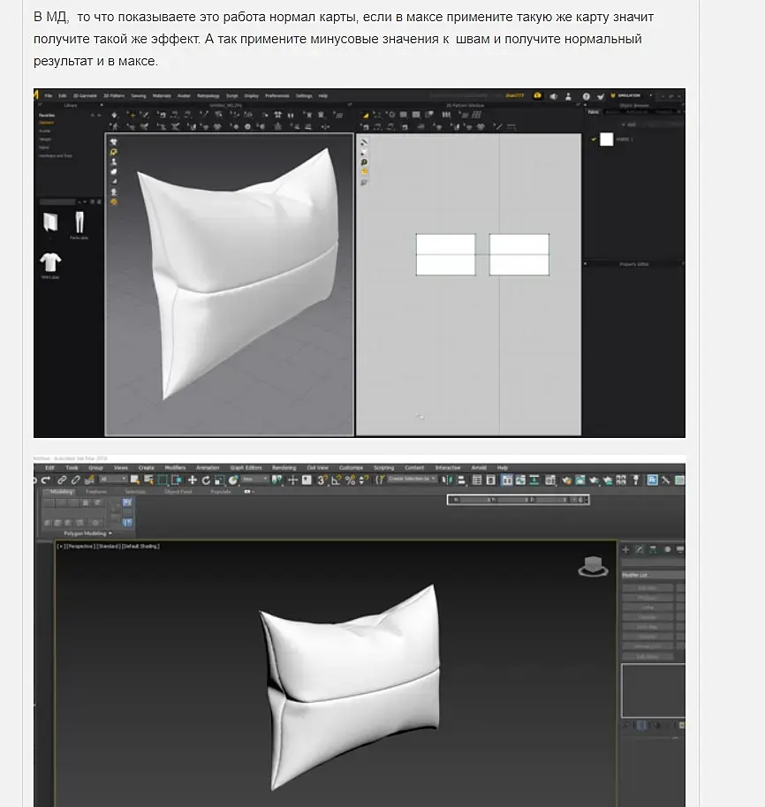Viewport: 765px width, 807px height.
Task: Select the right rectangular pattern piece
Action: [x=519, y=255]
